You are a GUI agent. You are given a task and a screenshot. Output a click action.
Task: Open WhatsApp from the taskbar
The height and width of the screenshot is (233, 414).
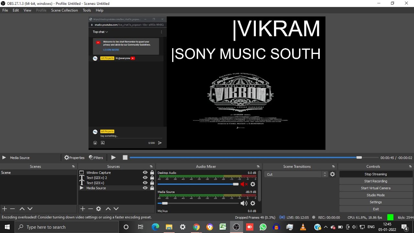(x=263, y=227)
